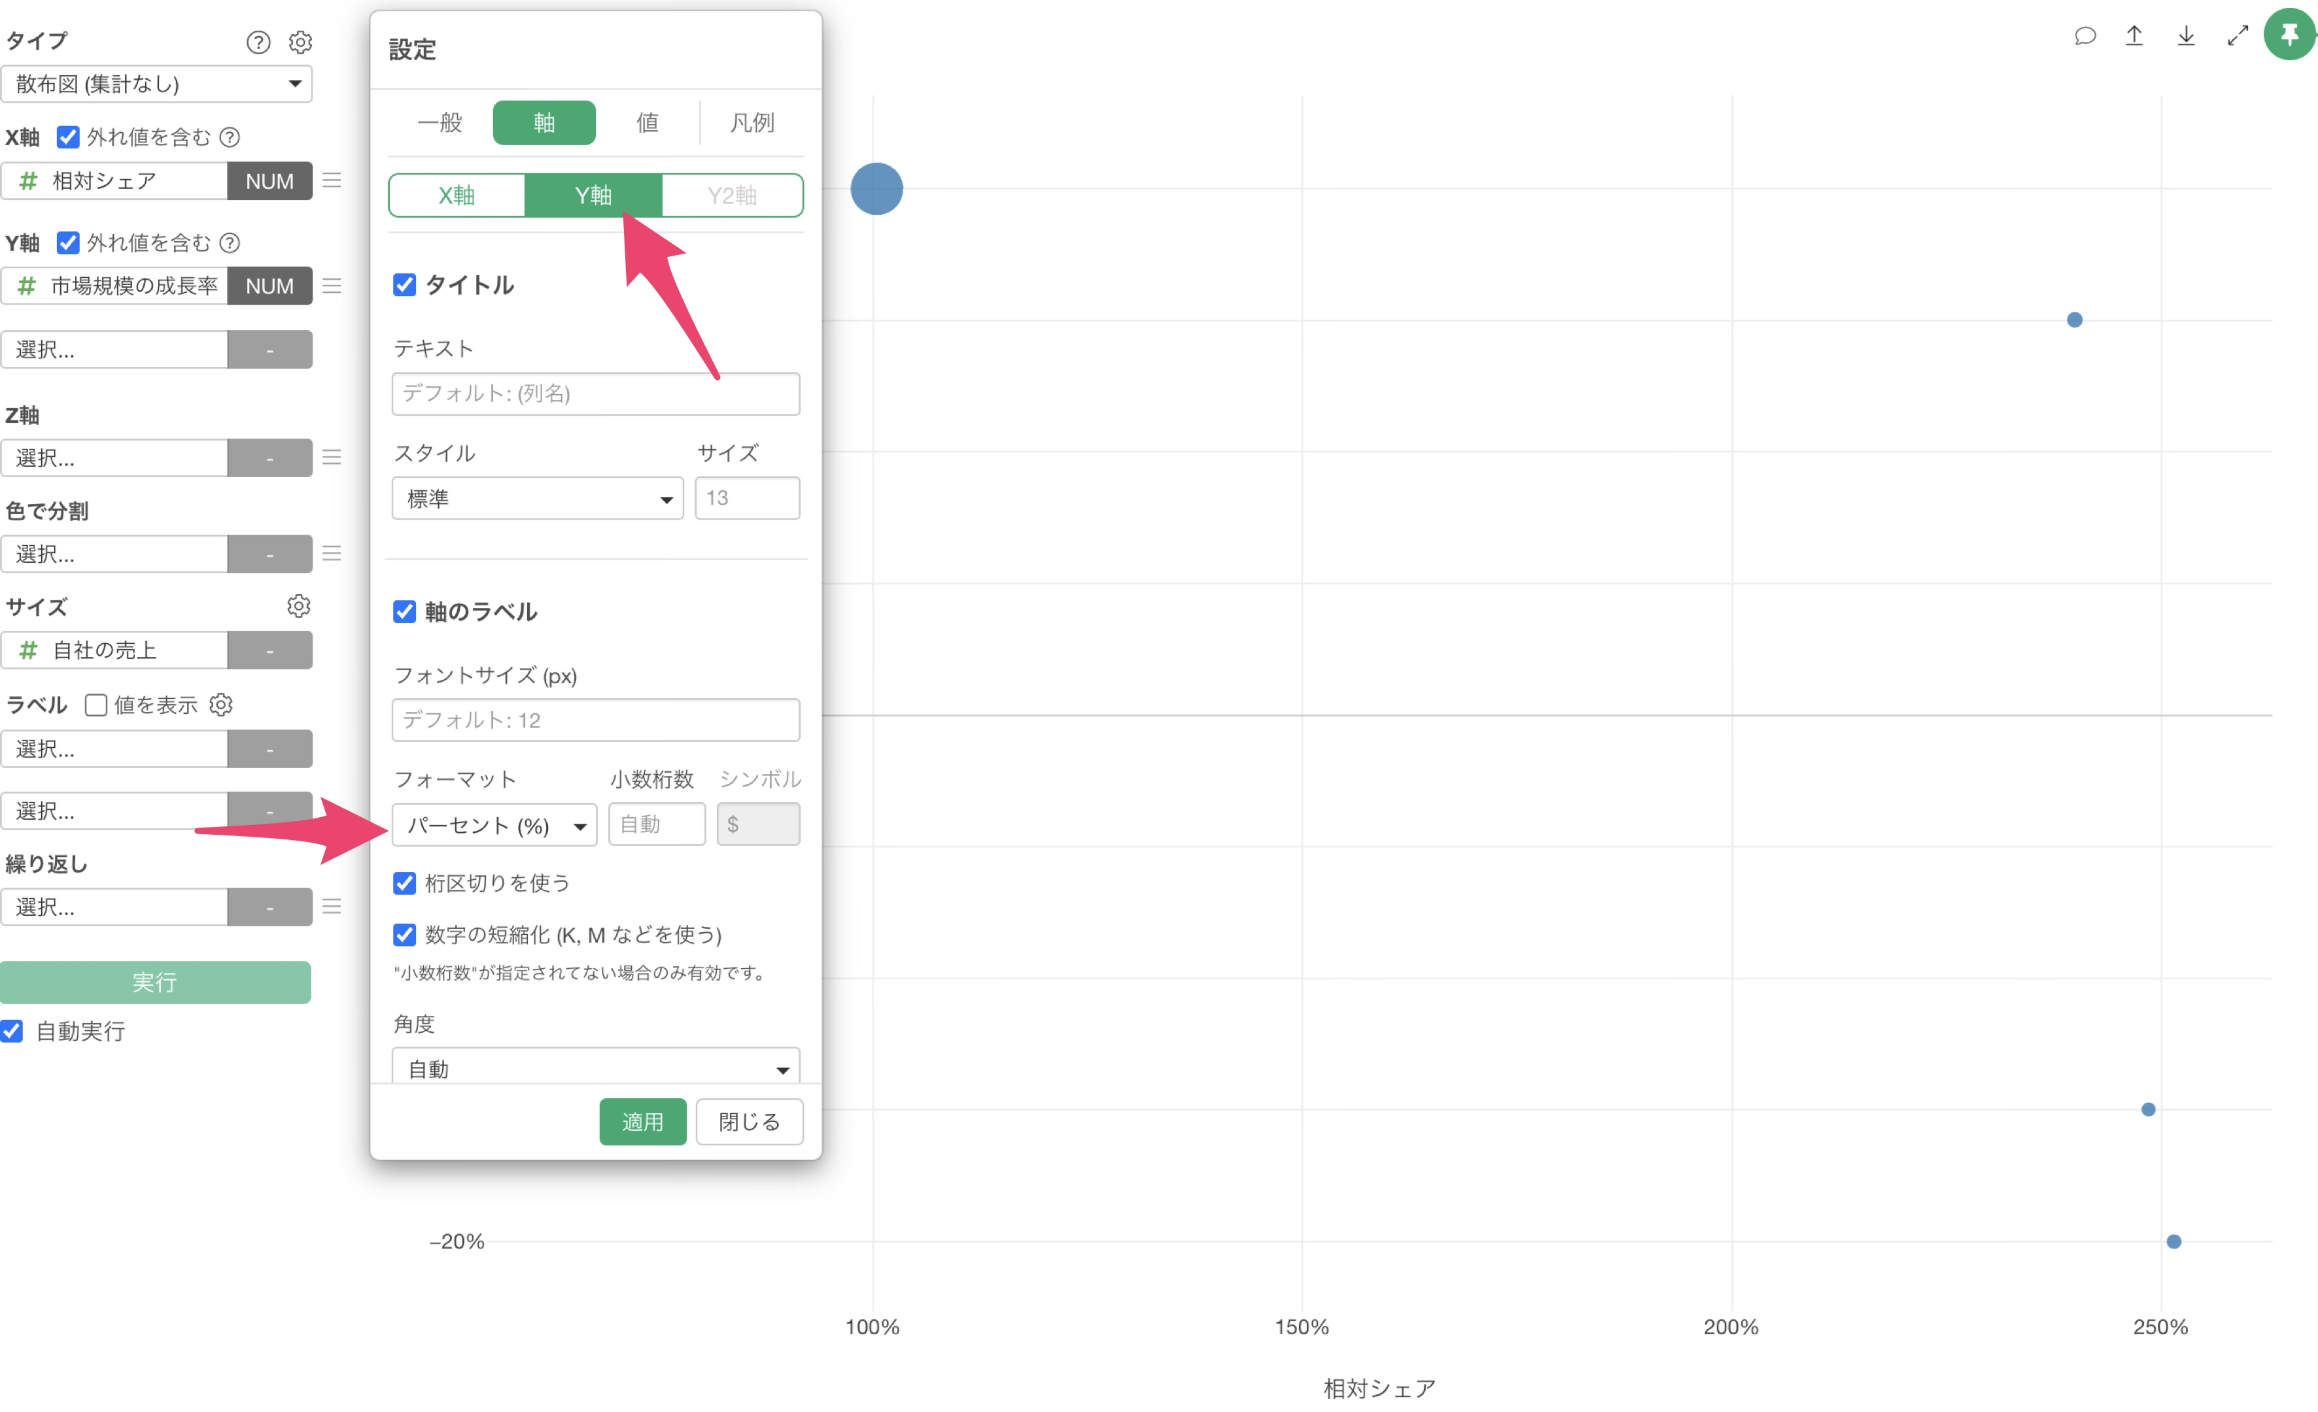Open the フォーマット パーセント (%) dropdown

(494, 824)
